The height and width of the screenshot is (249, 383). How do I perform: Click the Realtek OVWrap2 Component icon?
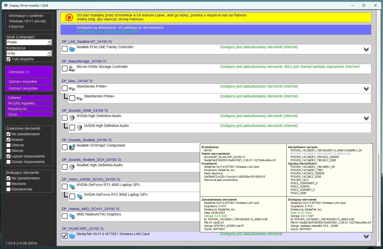[72, 147]
